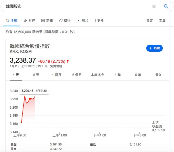Switch to the 新聞 news tab

tap(47, 21)
